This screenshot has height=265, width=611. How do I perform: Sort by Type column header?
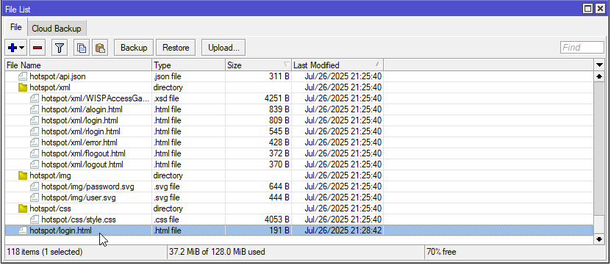coord(189,65)
